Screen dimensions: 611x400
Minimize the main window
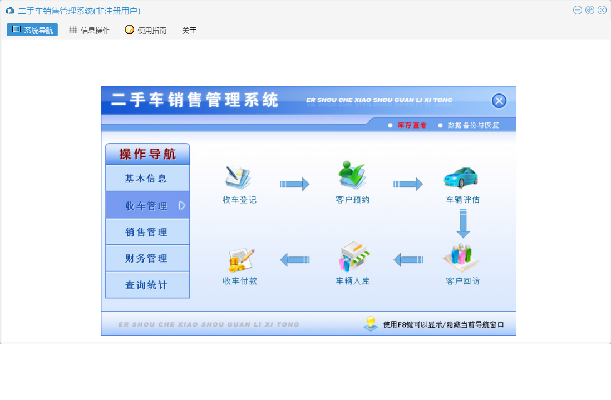tap(578, 10)
